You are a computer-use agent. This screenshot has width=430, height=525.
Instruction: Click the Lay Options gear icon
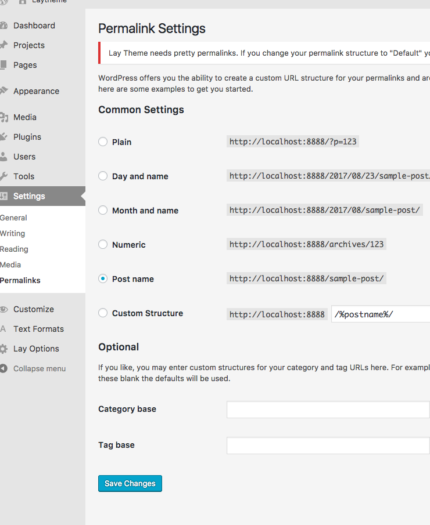[3, 349]
